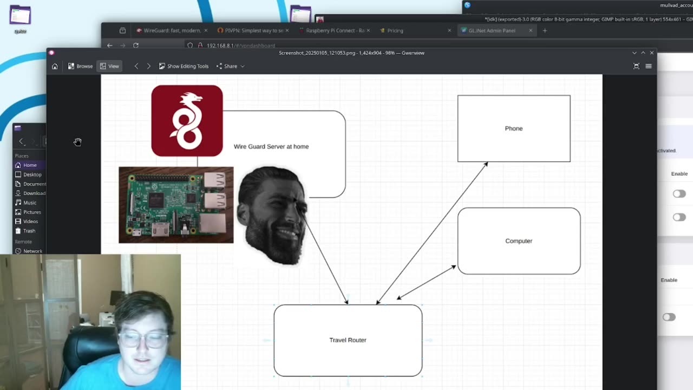693x390 pixels.
Task: Keep Gwenview window above via title-bar arrow
Action: [x=643, y=53]
